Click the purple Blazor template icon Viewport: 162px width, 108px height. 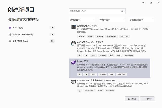click(x=74, y=63)
